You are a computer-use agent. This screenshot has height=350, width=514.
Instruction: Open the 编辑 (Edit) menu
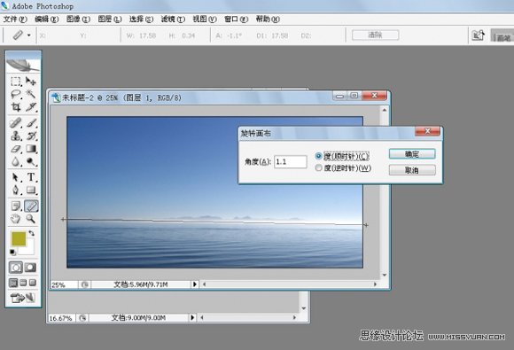pos(47,19)
